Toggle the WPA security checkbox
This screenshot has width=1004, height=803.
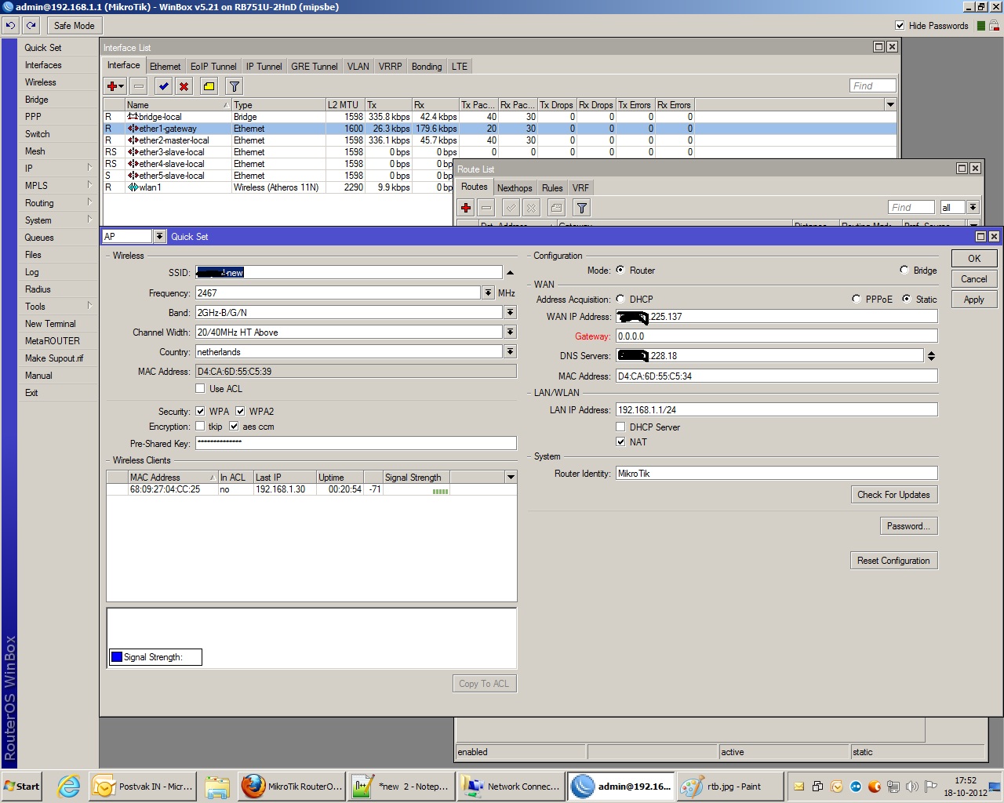(200, 411)
